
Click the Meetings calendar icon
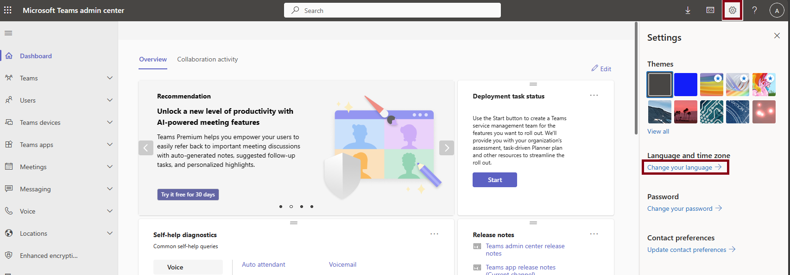point(9,167)
